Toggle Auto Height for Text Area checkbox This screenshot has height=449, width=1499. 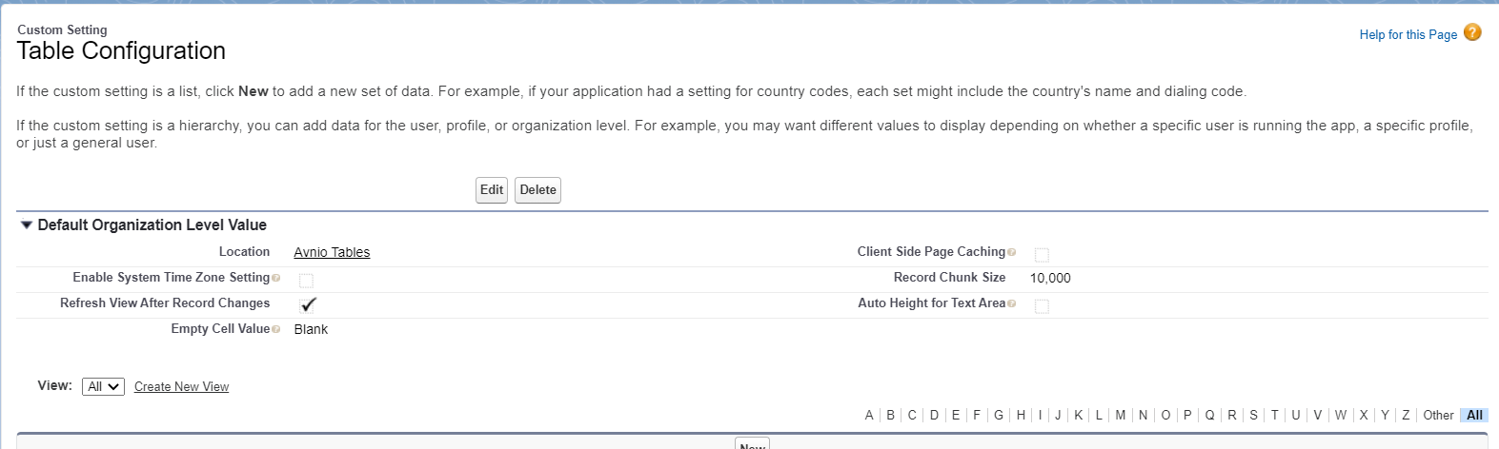tap(1042, 306)
